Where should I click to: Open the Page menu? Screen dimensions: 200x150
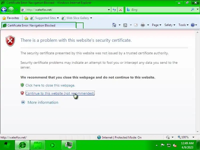tap(156, 25)
